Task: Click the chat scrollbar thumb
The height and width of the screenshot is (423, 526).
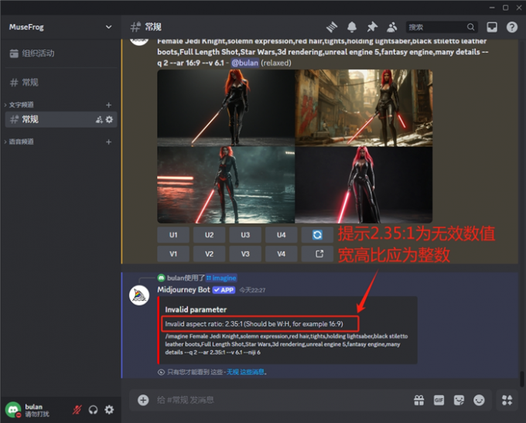Action: [x=522, y=378]
